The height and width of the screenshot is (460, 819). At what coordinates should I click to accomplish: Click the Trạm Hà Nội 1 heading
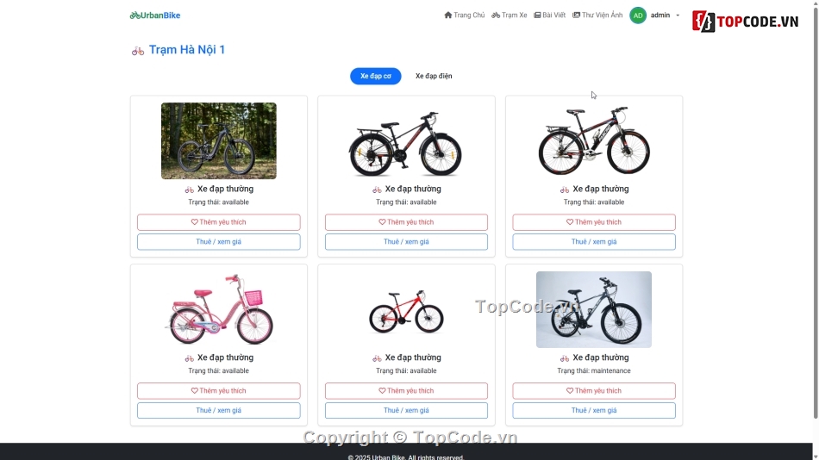pyautogui.click(x=187, y=50)
